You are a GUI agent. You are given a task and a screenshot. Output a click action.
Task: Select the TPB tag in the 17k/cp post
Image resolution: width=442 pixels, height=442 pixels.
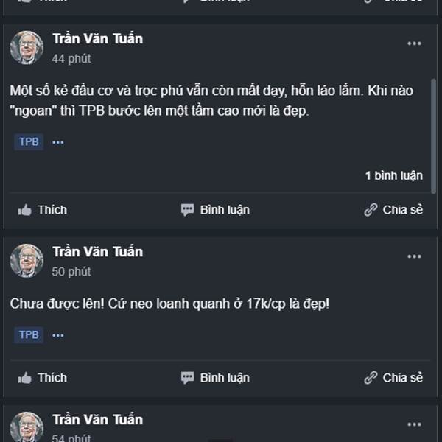(29, 335)
